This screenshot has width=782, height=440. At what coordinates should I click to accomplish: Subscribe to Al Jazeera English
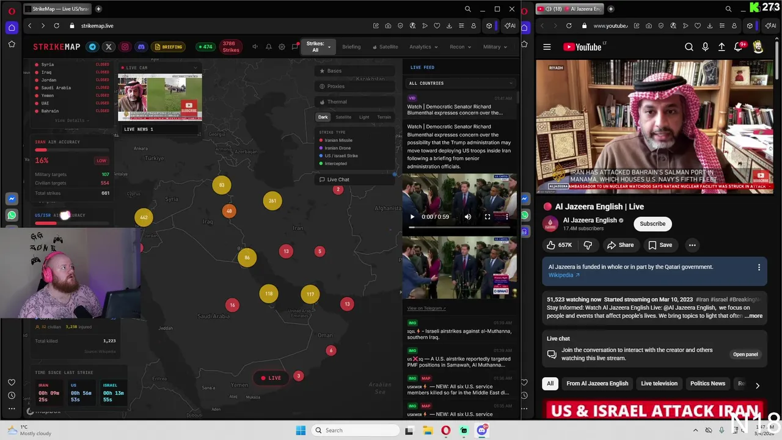click(x=652, y=224)
